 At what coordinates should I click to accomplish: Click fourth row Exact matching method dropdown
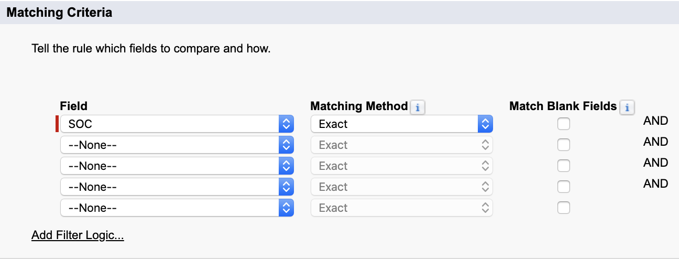[x=401, y=187]
